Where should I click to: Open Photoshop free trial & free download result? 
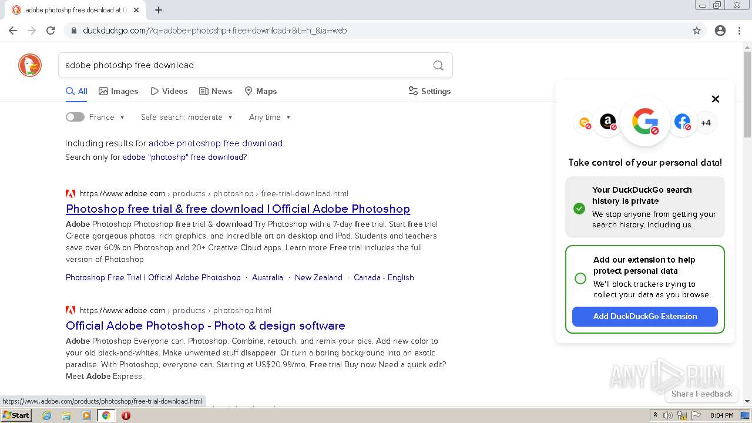pos(238,209)
